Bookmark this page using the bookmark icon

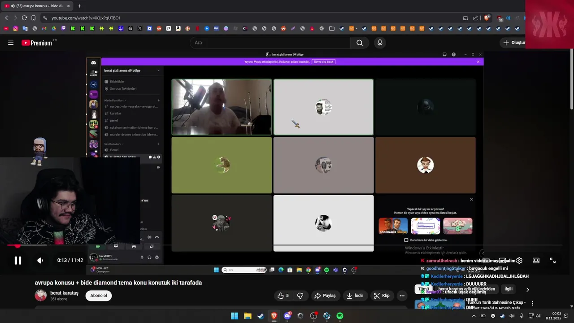tap(33, 18)
